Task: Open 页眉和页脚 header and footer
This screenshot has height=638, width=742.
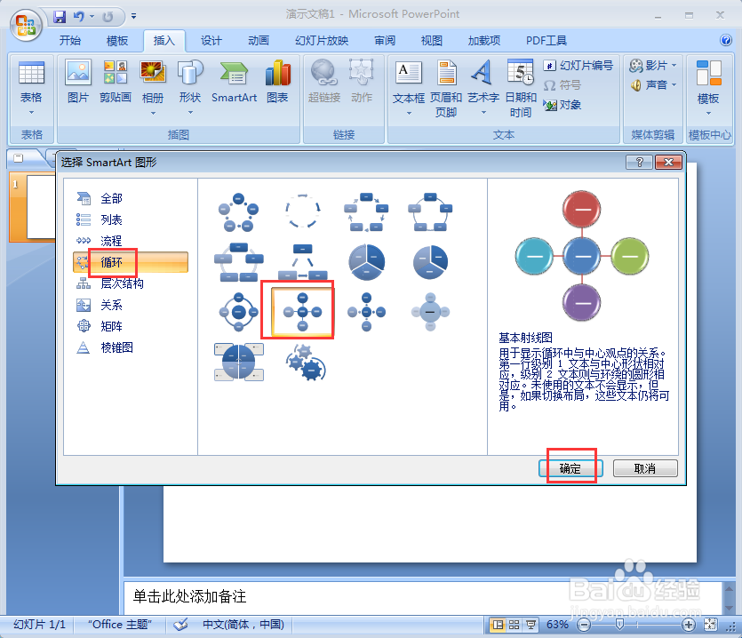Action: coord(446,89)
